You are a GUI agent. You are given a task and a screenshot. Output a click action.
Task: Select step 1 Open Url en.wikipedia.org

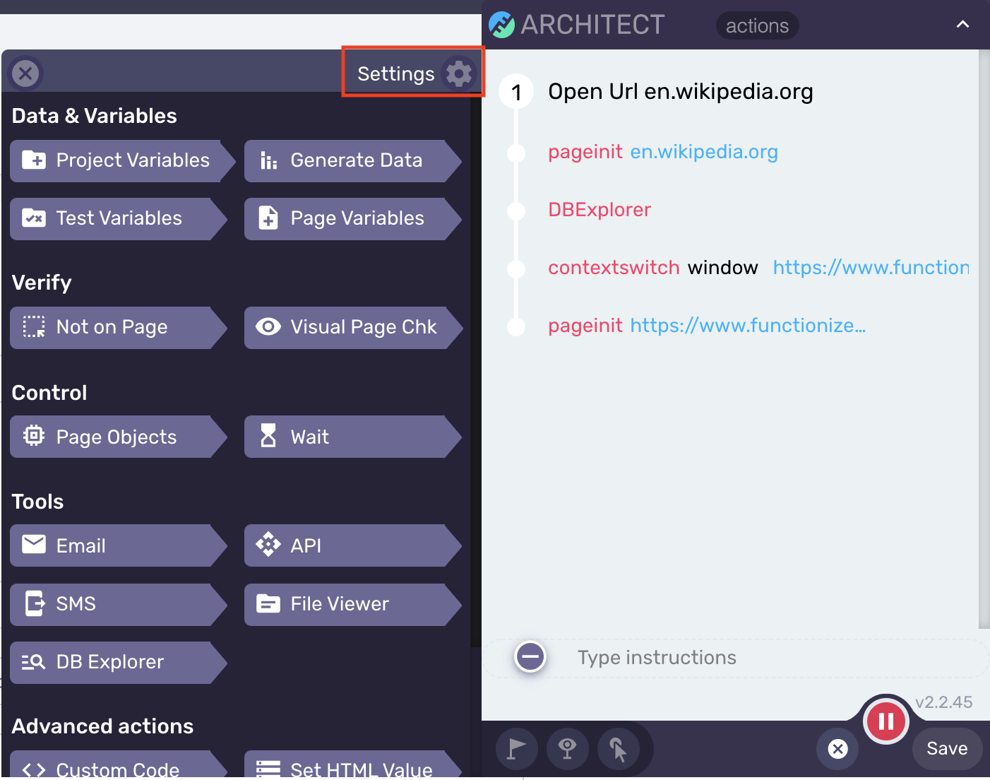click(681, 92)
